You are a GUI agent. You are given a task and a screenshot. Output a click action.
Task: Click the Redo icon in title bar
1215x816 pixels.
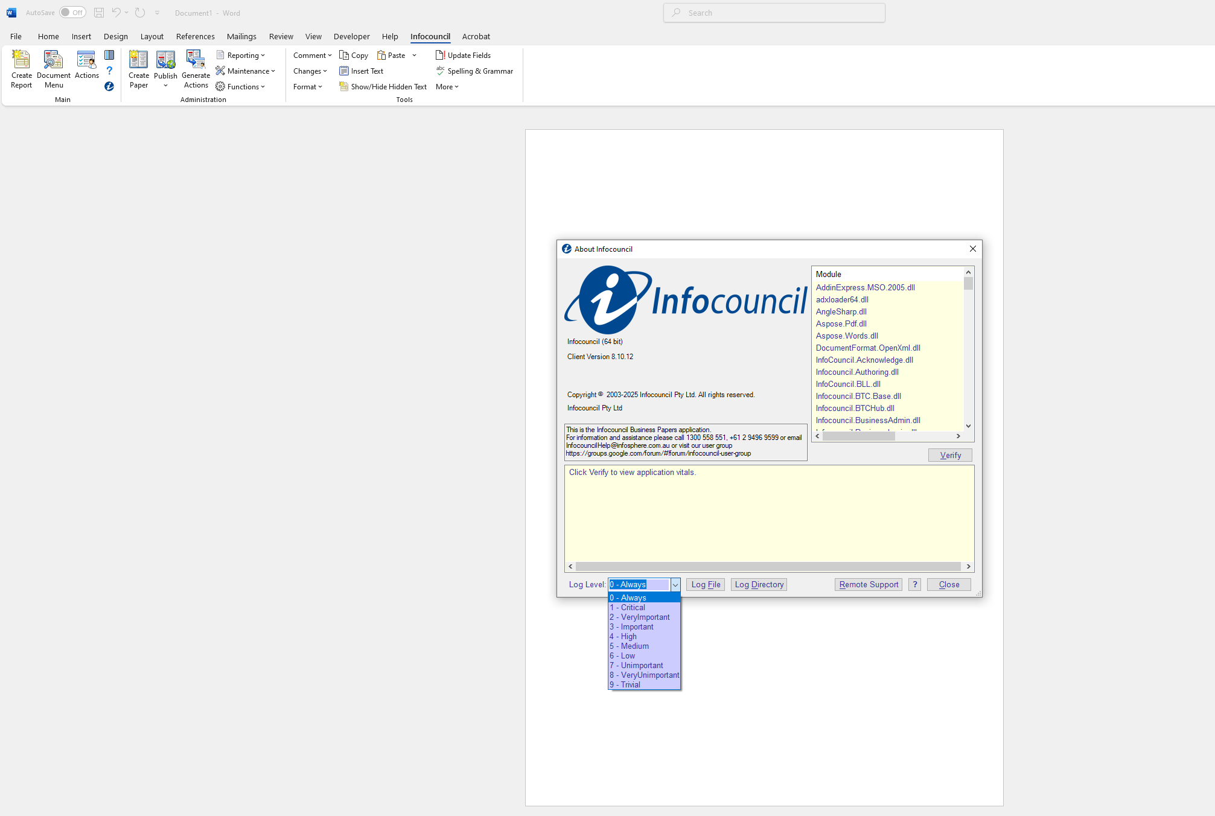coord(140,13)
